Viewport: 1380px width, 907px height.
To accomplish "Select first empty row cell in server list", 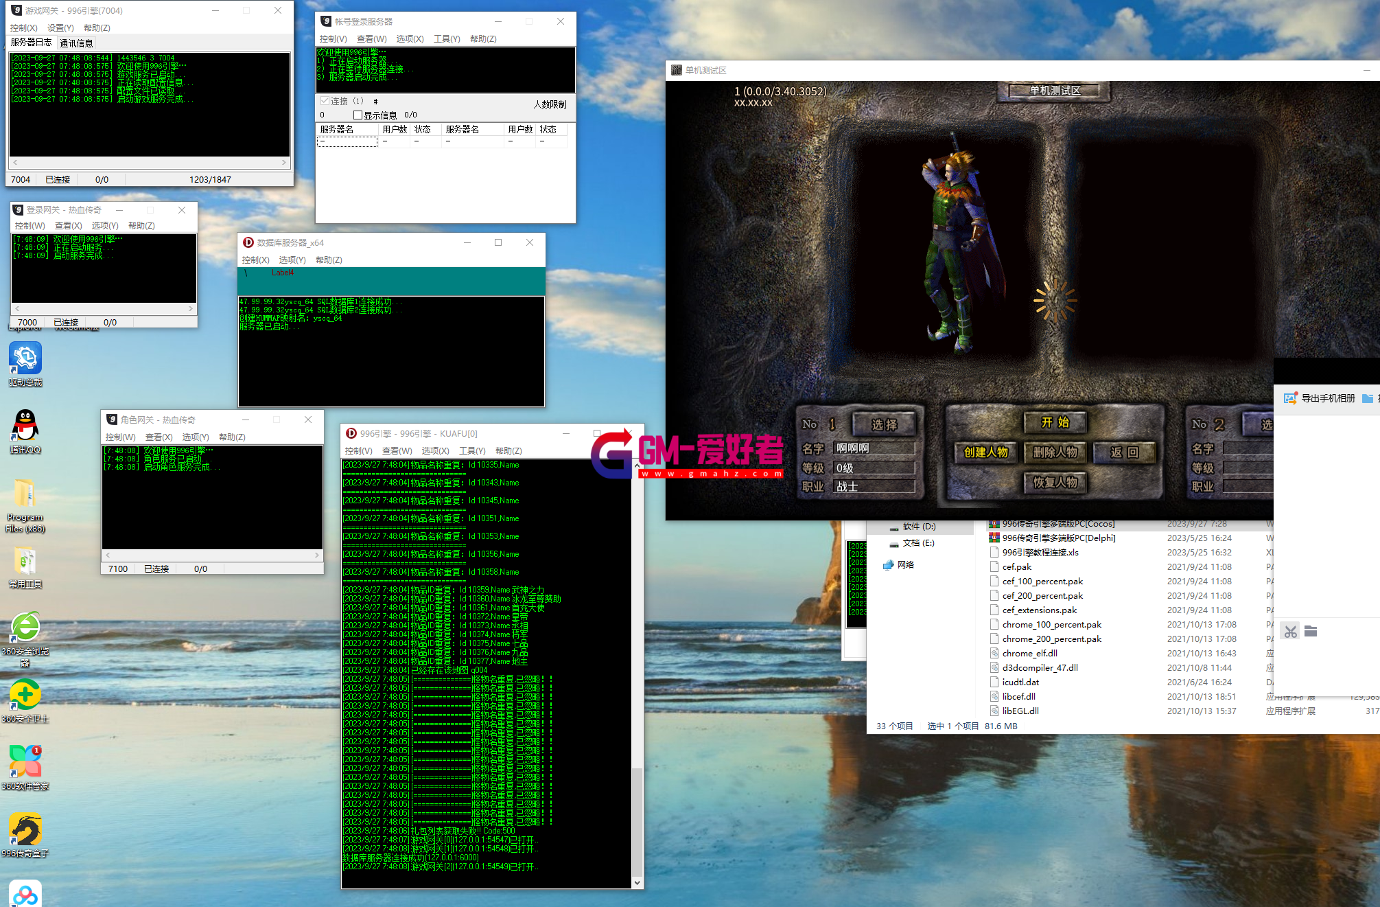I will tap(347, 141).
